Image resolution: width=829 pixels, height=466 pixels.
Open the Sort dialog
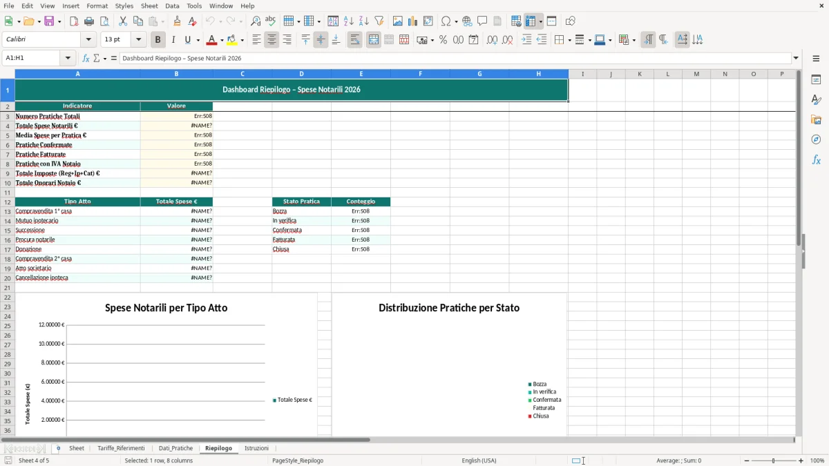coord(333,21)
